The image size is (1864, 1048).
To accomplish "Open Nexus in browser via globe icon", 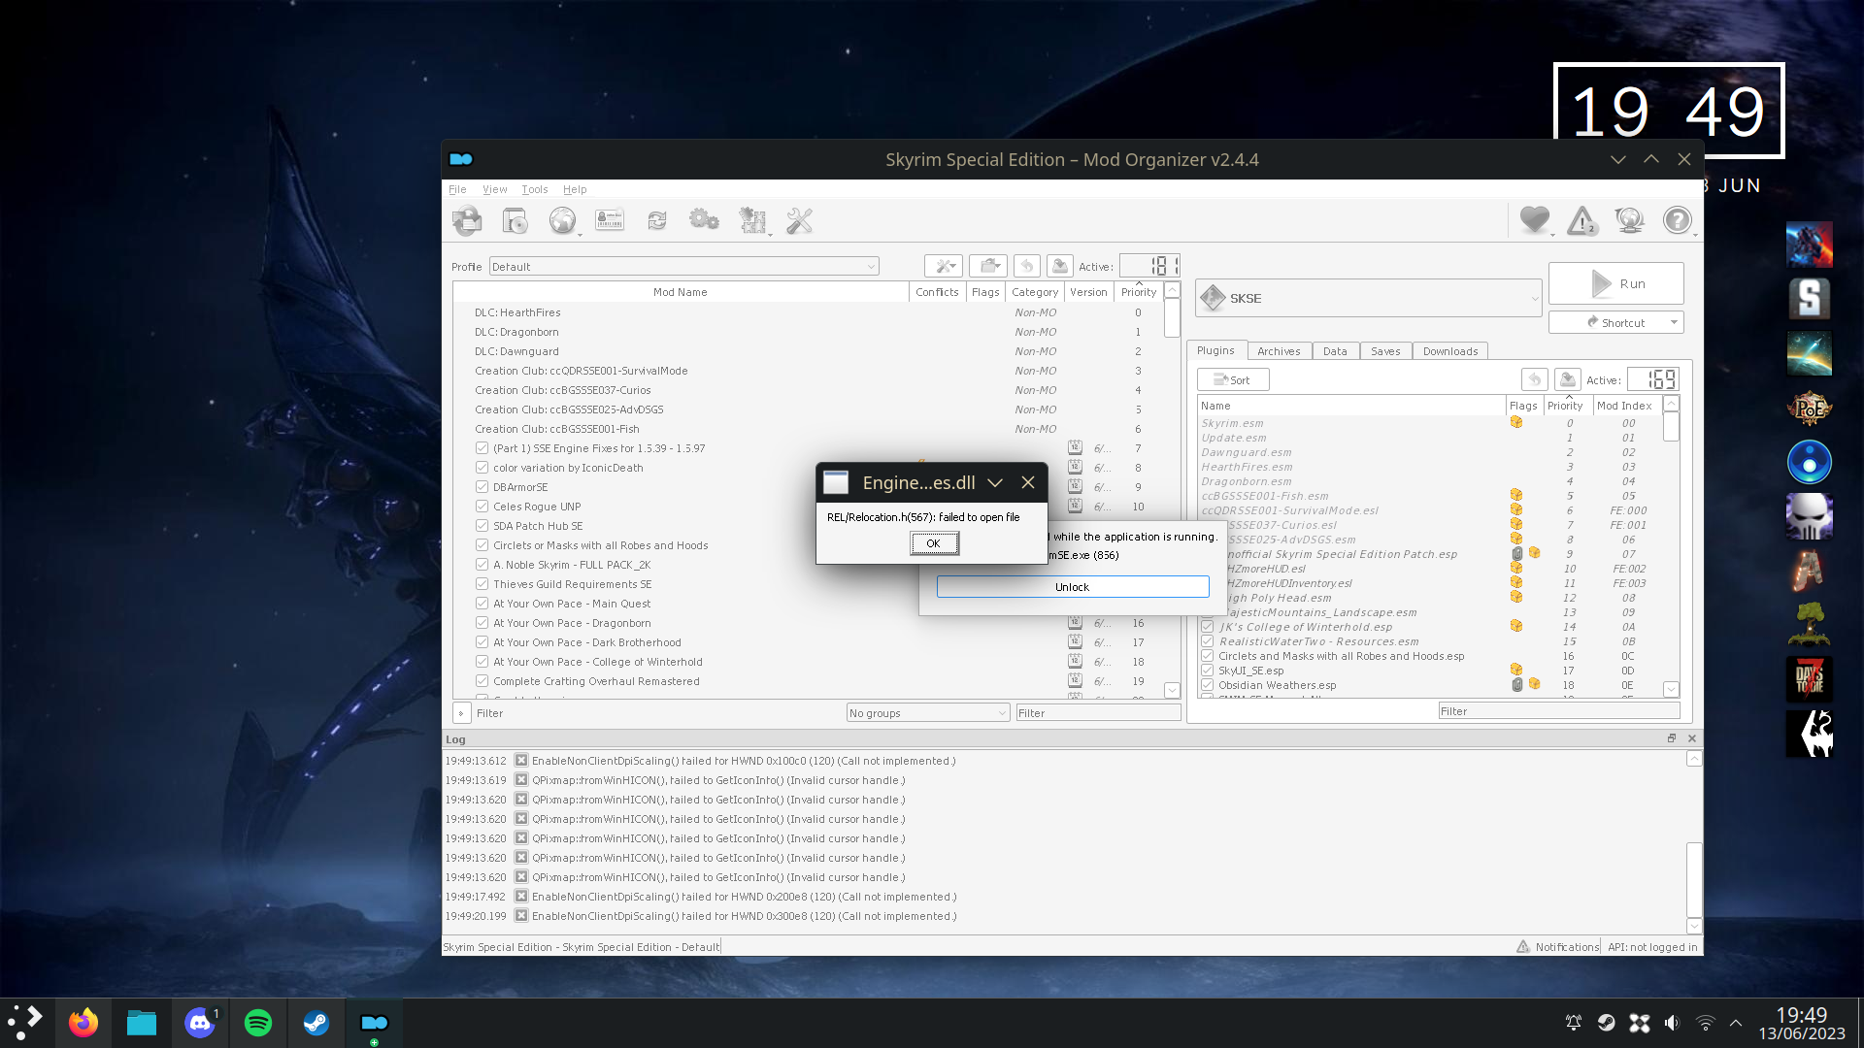I will [x=563, y=220].
